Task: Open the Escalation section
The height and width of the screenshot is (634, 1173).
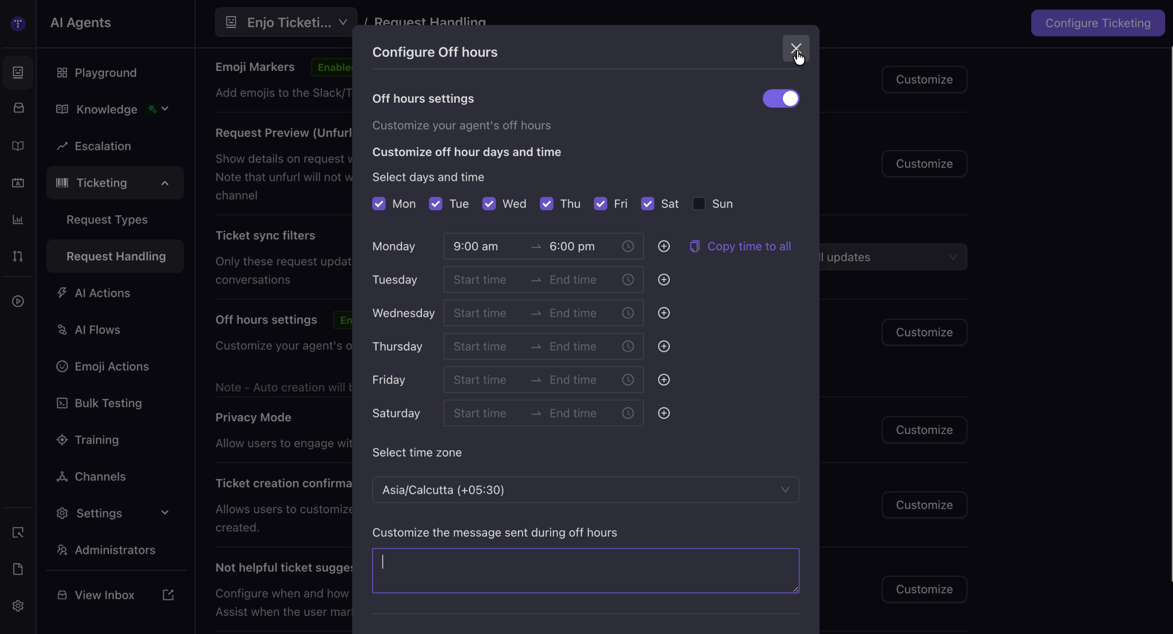Action: click(x=115, y=146)
